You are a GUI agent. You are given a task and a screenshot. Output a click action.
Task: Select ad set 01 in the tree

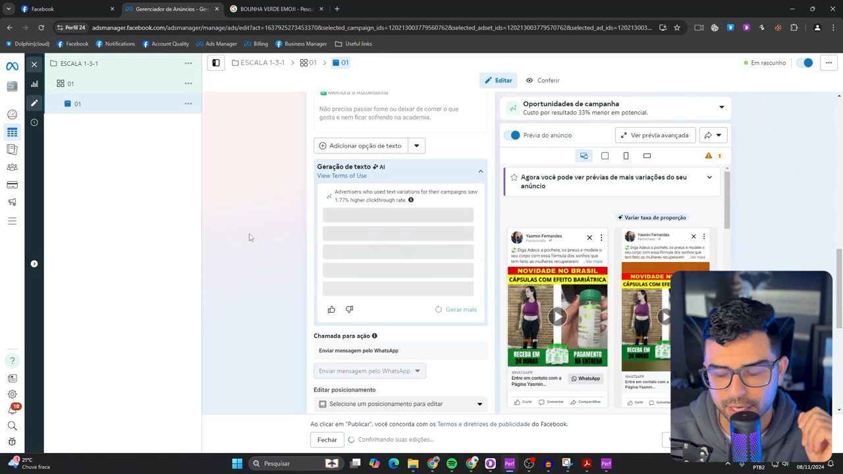(70, 84)
